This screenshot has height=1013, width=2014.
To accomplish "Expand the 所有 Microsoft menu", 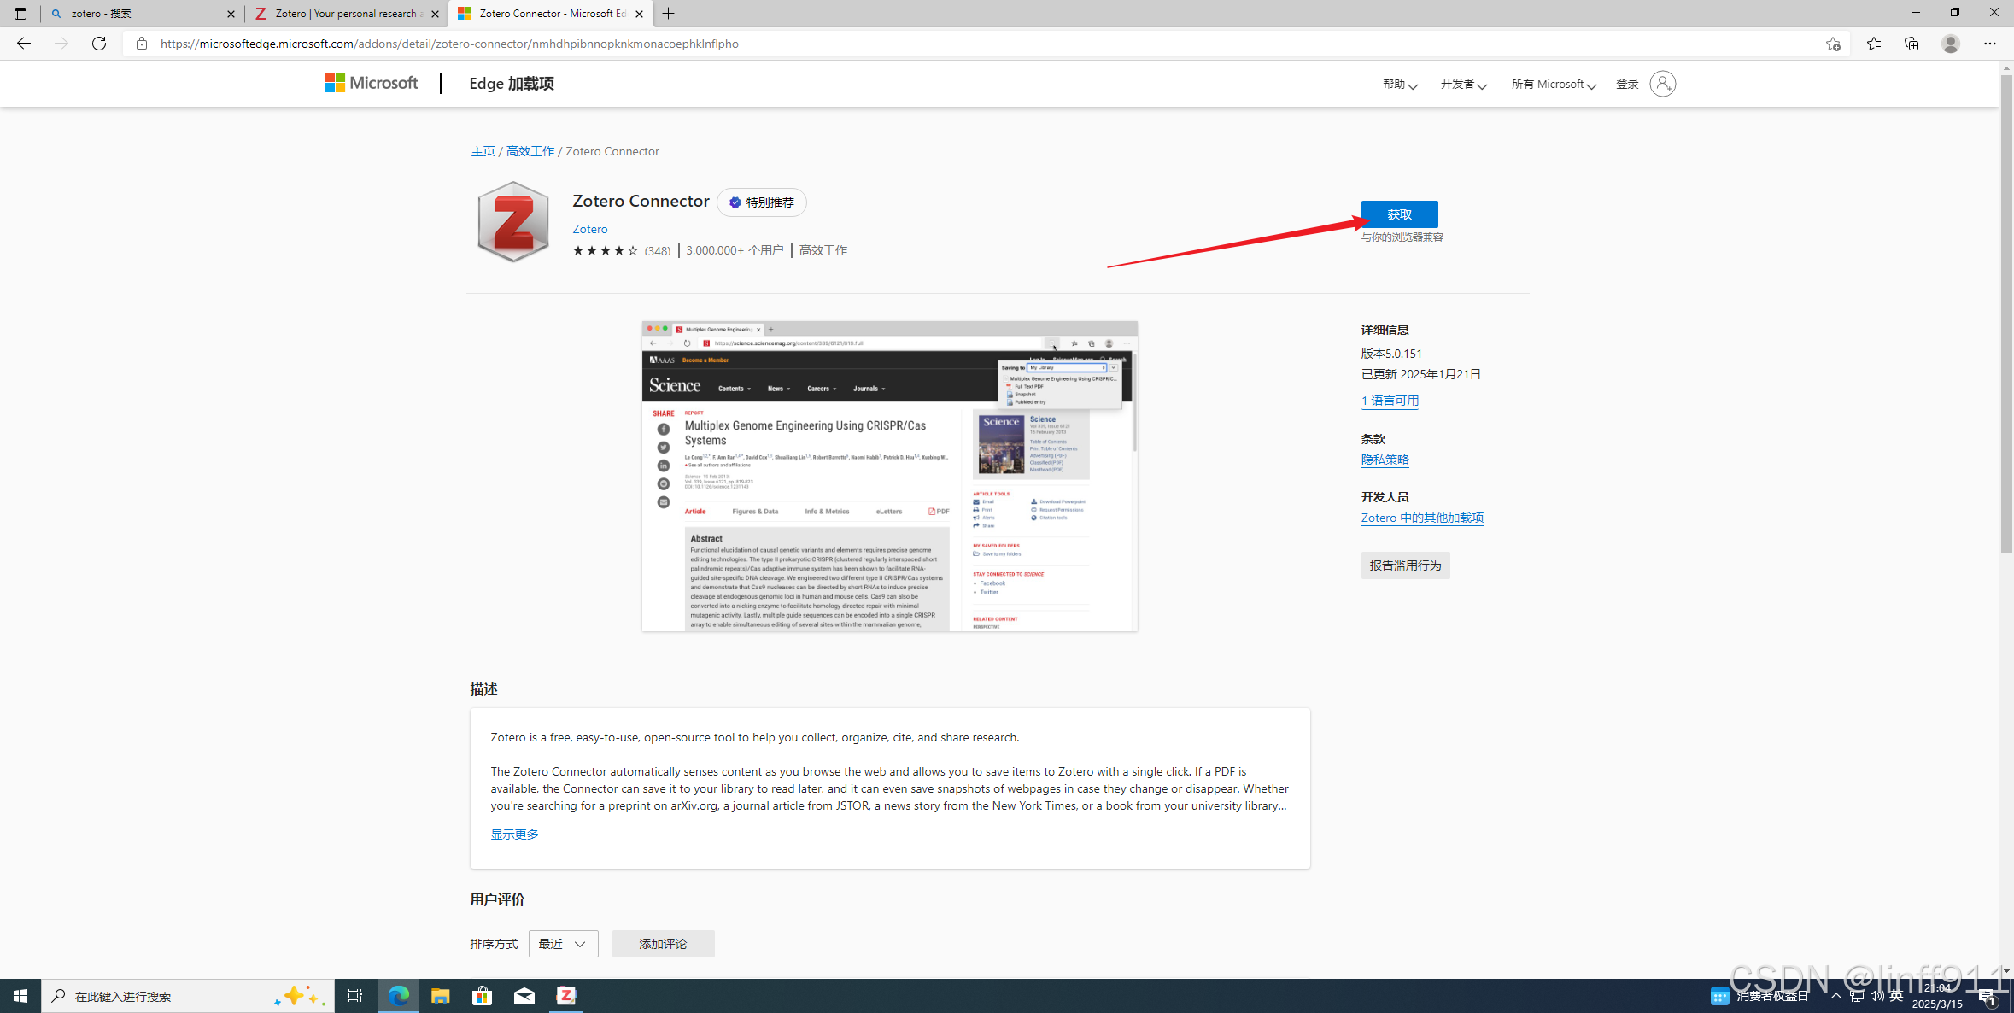I will coord(1553,84).
